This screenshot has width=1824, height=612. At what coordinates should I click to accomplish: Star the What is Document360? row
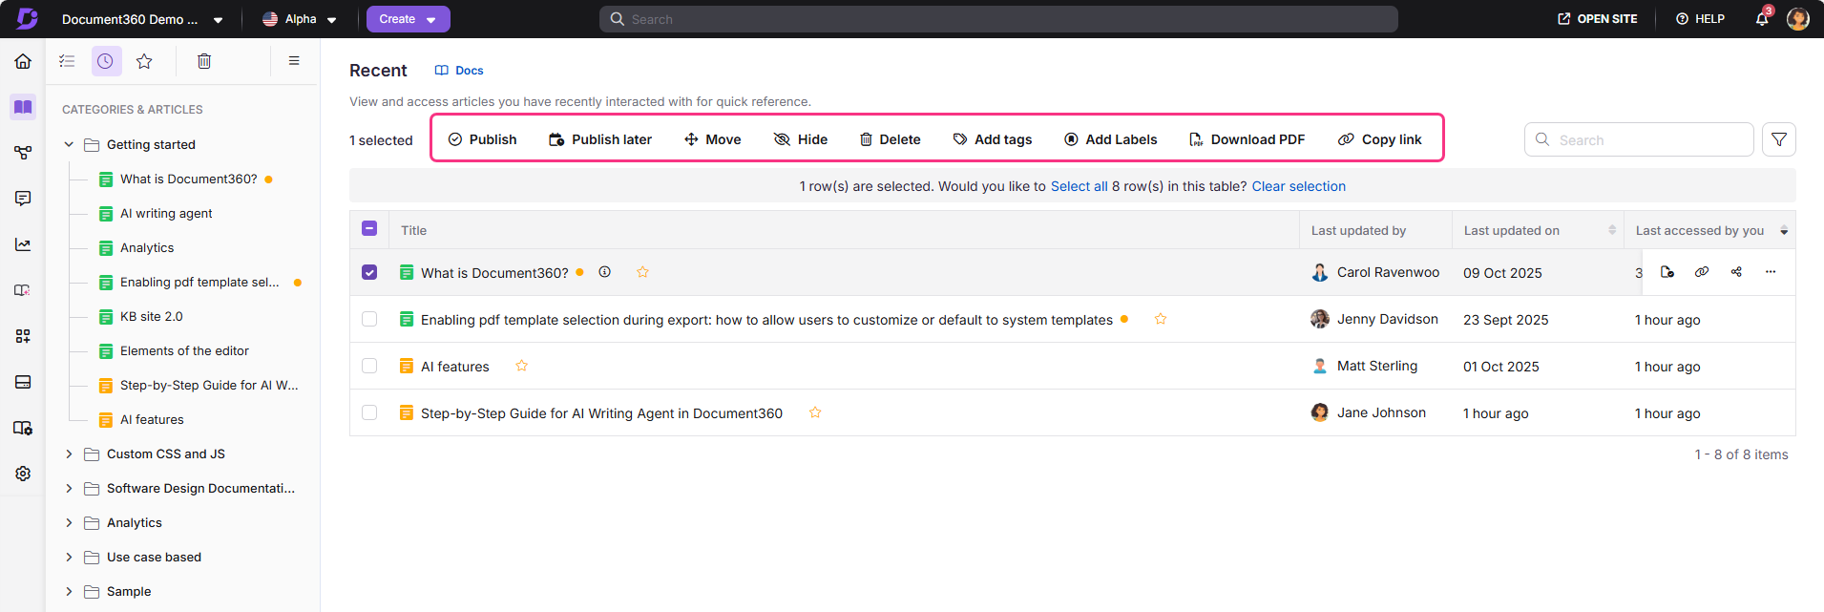[643, 272]
